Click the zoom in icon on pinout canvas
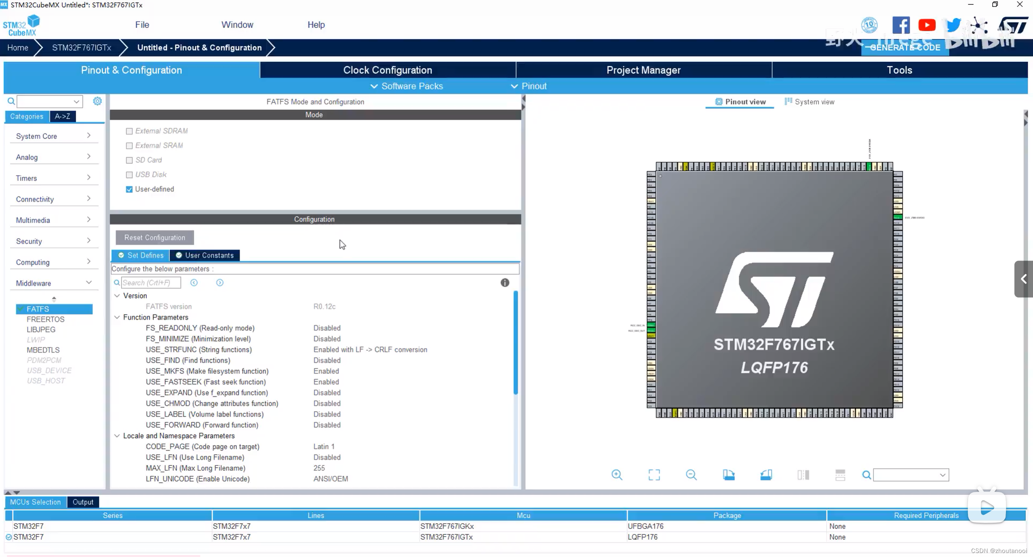 tap(617, 475)
